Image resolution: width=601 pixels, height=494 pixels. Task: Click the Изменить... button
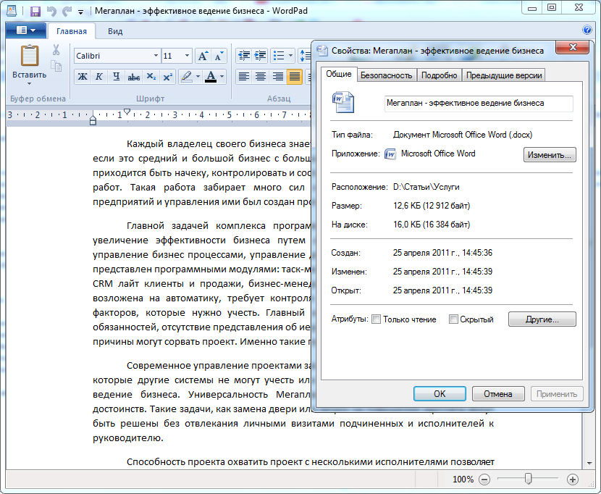(549, 154)
